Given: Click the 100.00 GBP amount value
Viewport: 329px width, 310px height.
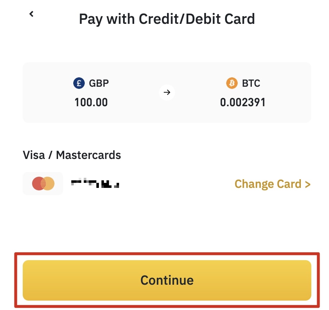Looking at the screenshot, I should 91,102.
